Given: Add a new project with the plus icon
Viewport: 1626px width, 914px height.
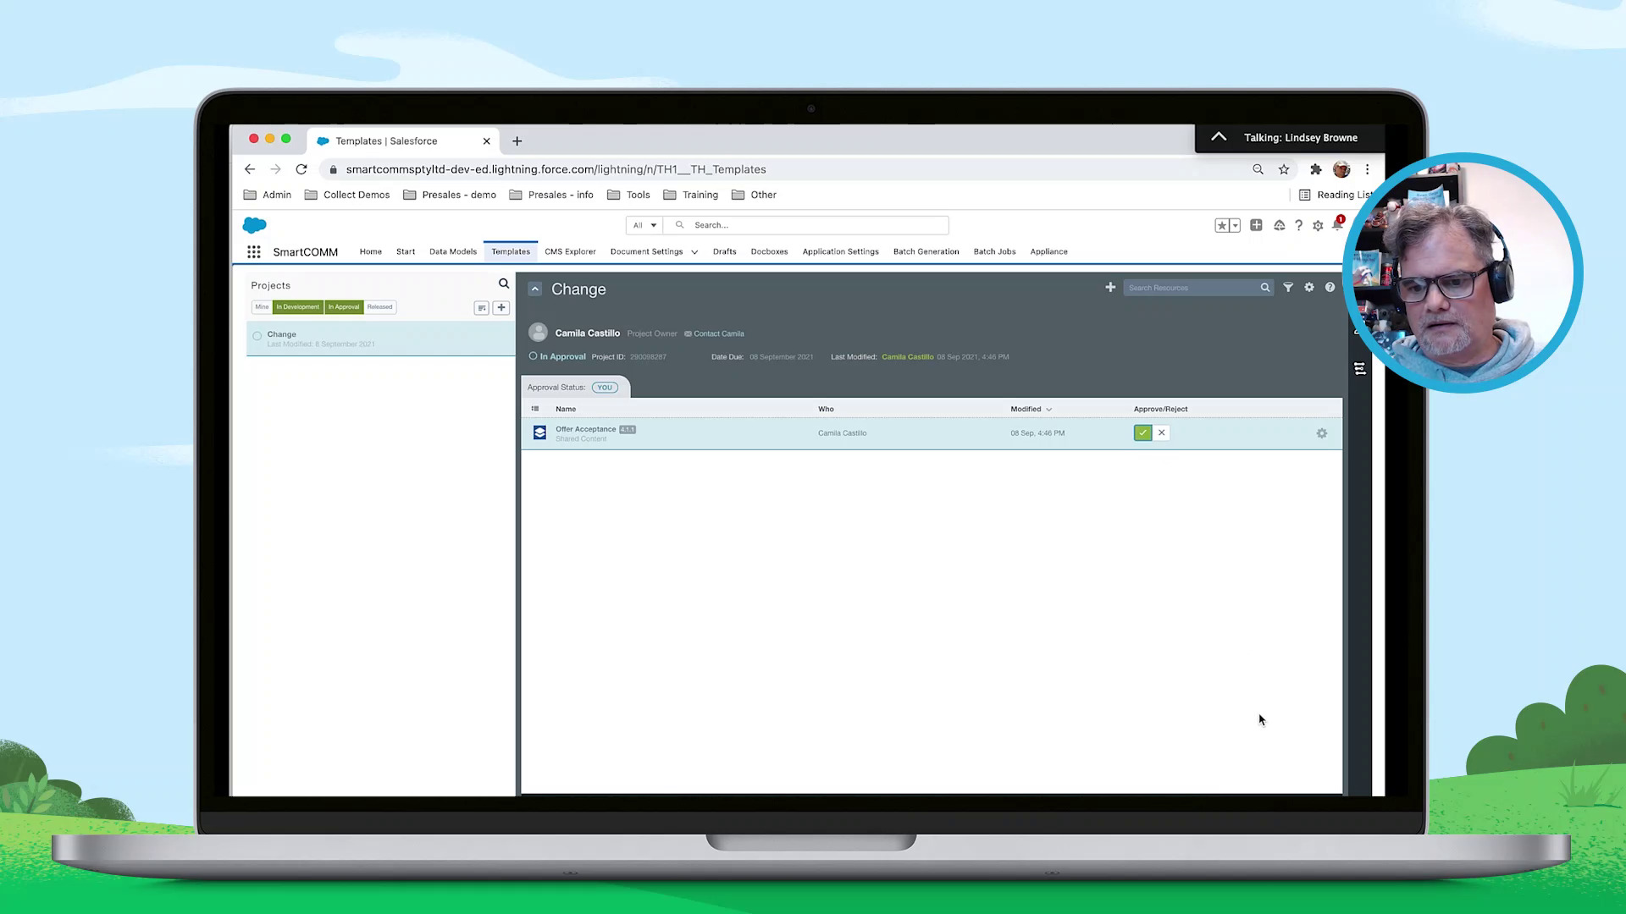Looking at the screenshot, I should [x=501, y=307].
